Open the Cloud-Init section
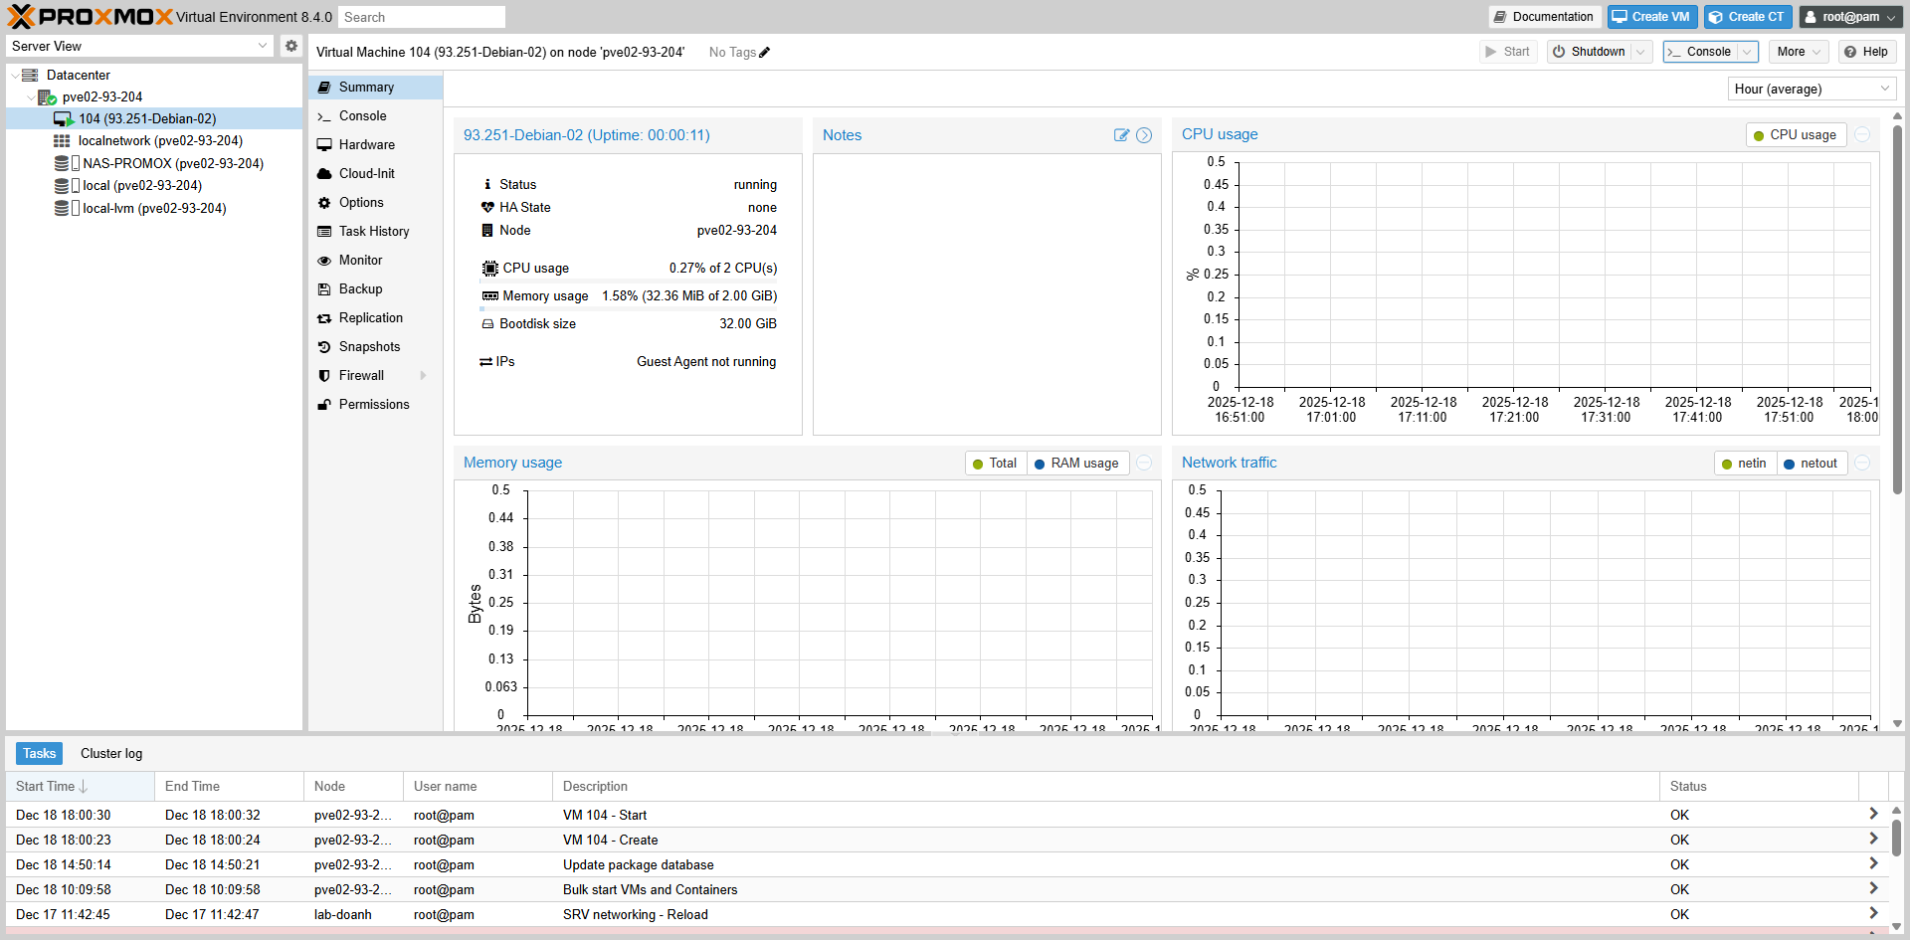The width and height of the screenshot is (1910, 940). [x=366, y=173]
